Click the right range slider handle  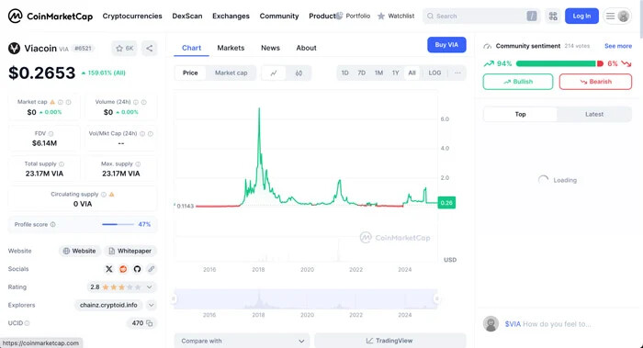click(437, 298)
